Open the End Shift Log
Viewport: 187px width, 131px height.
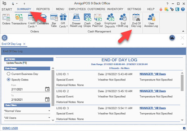click(x=123, y=21)
